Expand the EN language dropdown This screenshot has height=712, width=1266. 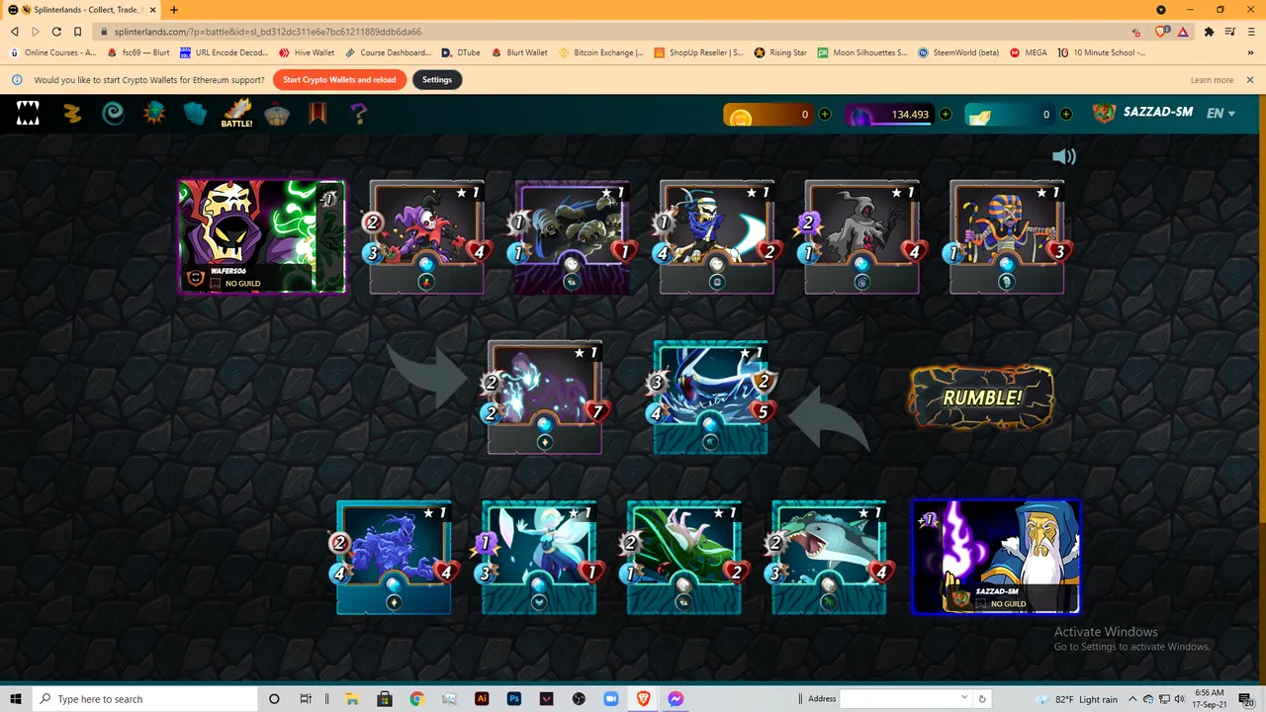[x=1221, y=114]
